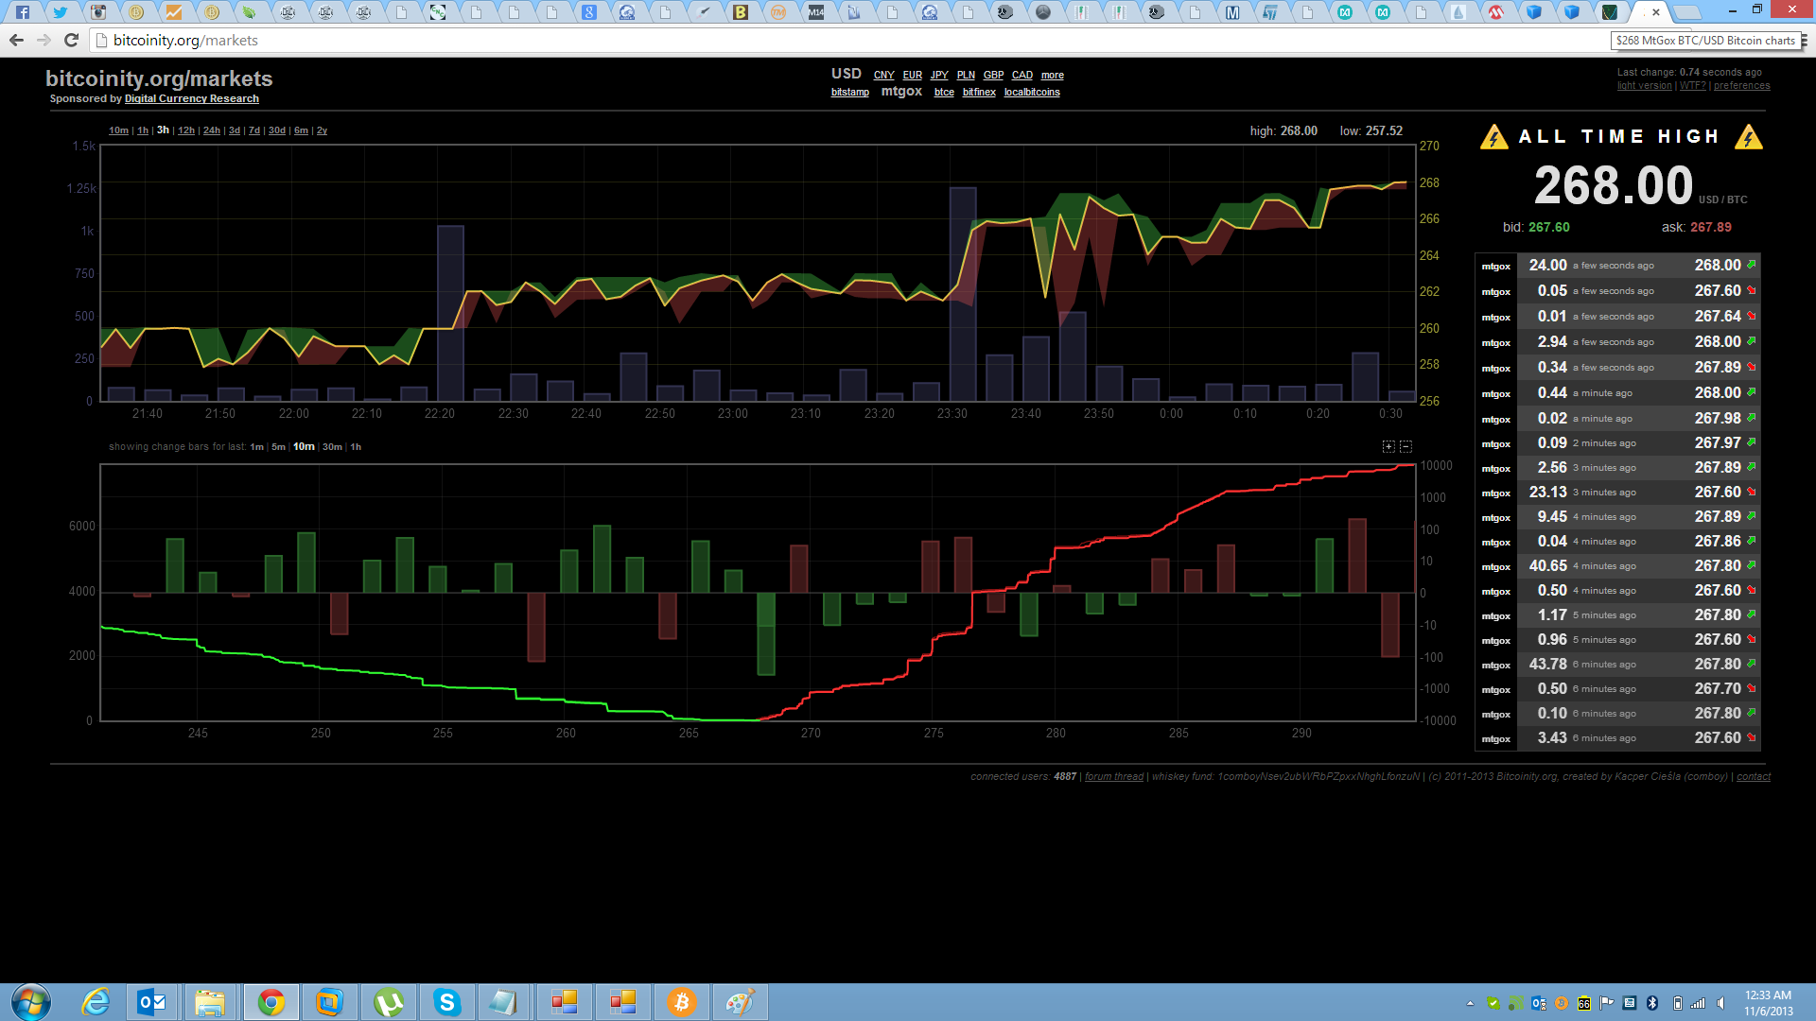Switch currency to CAD
The image size is (1816, 1021).
(x=1022, y=75)
